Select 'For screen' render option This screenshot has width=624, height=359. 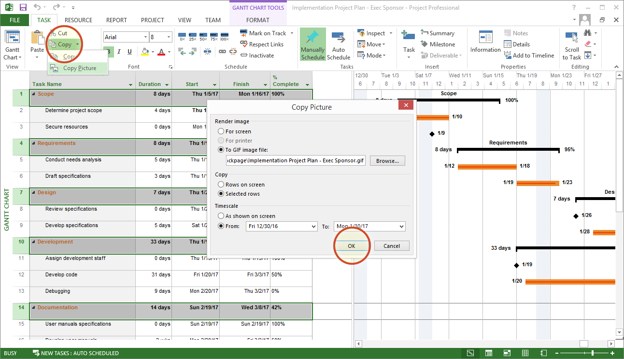click(221, 131)
